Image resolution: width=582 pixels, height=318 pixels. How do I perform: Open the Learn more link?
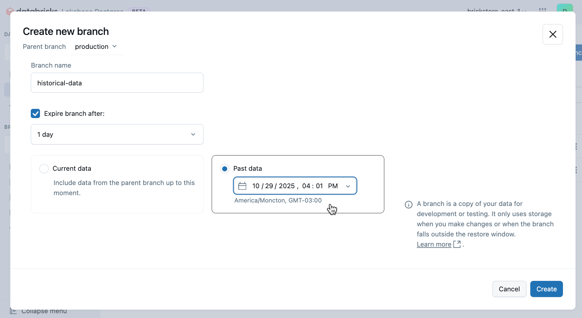pos(434,244)
